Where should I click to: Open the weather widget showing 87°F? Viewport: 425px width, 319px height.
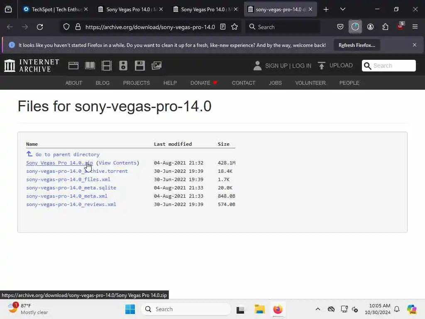(x=28, y=309)
